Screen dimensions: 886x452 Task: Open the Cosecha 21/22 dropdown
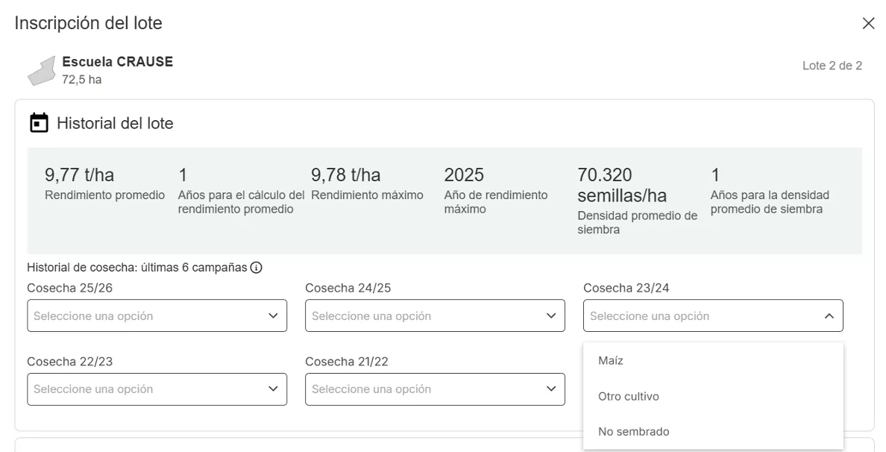pyautogui.click(x=435, y=389)
